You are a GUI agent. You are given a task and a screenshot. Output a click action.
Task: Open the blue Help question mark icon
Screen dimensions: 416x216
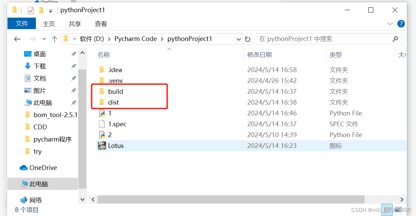point(401,24)
